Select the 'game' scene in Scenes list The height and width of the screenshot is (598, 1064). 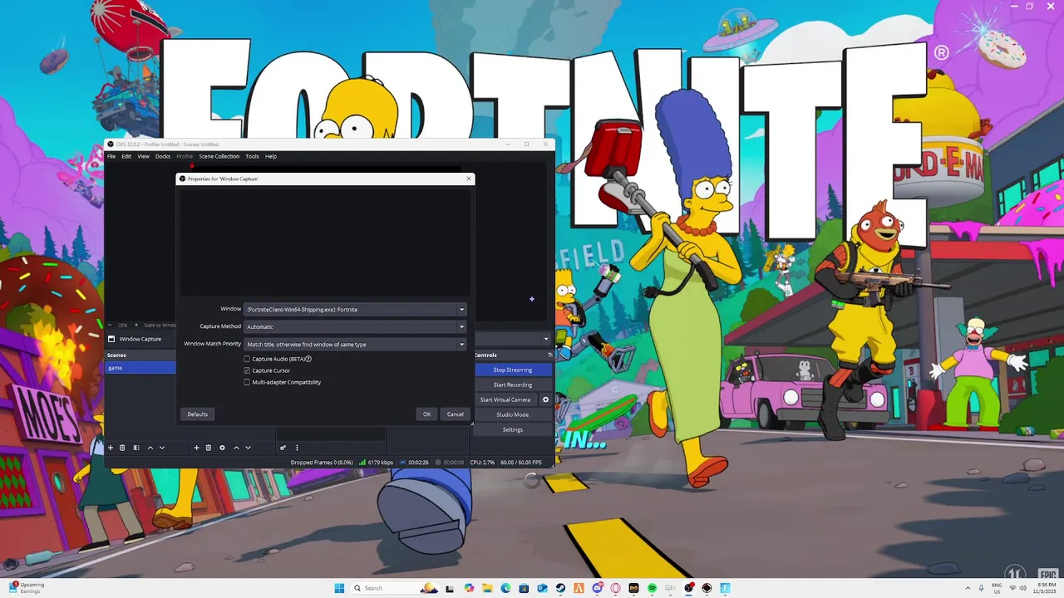coord(140,367)
